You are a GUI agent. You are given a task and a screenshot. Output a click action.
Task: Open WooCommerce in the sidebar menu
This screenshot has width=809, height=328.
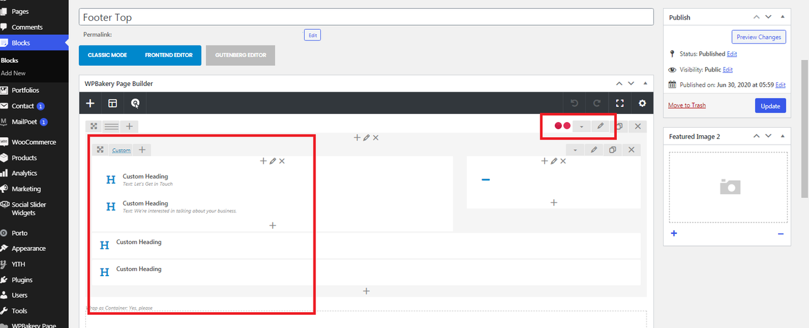(x=33, y=142)
